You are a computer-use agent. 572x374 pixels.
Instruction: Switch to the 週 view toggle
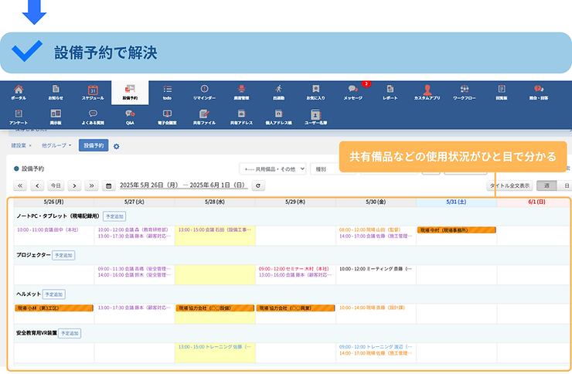pyautogui.click(x=546, y=185)
